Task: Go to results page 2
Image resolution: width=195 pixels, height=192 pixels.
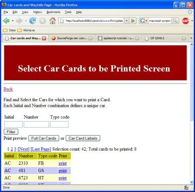Action: 12,149
